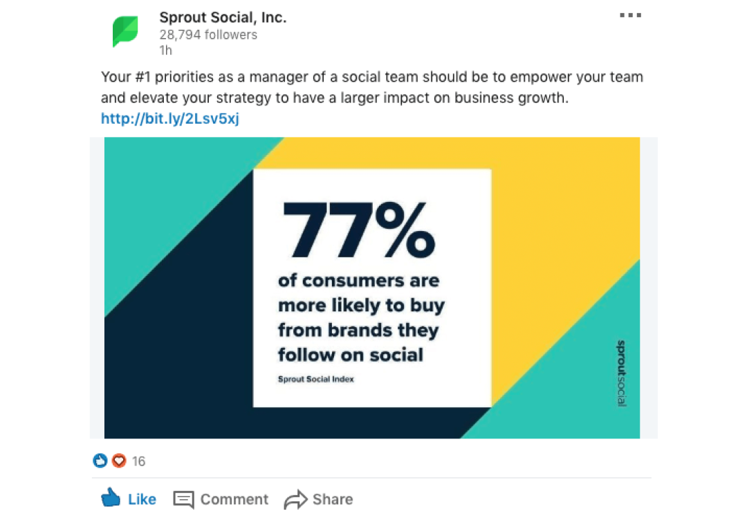
Task: Click the vertical sproutsocial watermark in image
Action: (x=621, y=373)
